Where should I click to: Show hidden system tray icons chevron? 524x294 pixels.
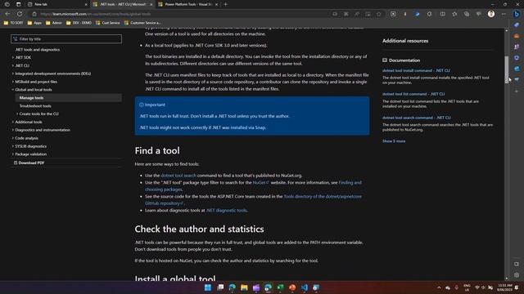pos(439,287)
